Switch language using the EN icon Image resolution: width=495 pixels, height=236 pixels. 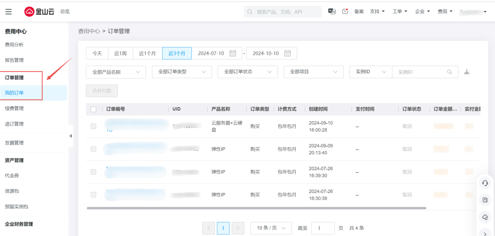coord(332,11)
